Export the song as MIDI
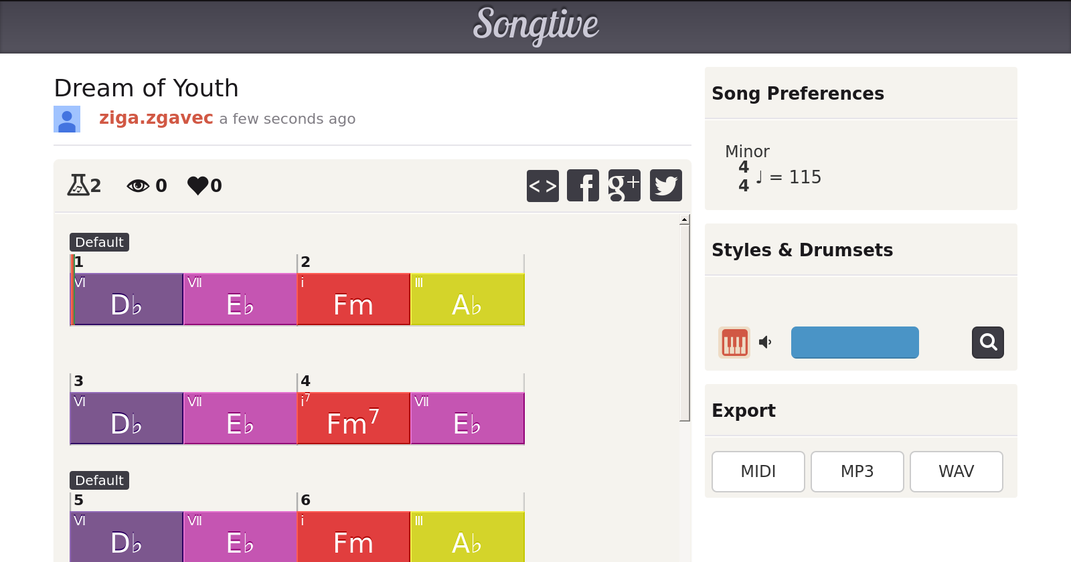This screenshot has width=1071, height=562. pyautogui.click(x=758, y=472)
